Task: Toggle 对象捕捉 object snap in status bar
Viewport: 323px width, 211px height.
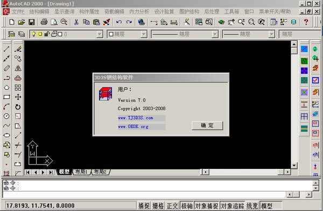Action: coord(207,206)
